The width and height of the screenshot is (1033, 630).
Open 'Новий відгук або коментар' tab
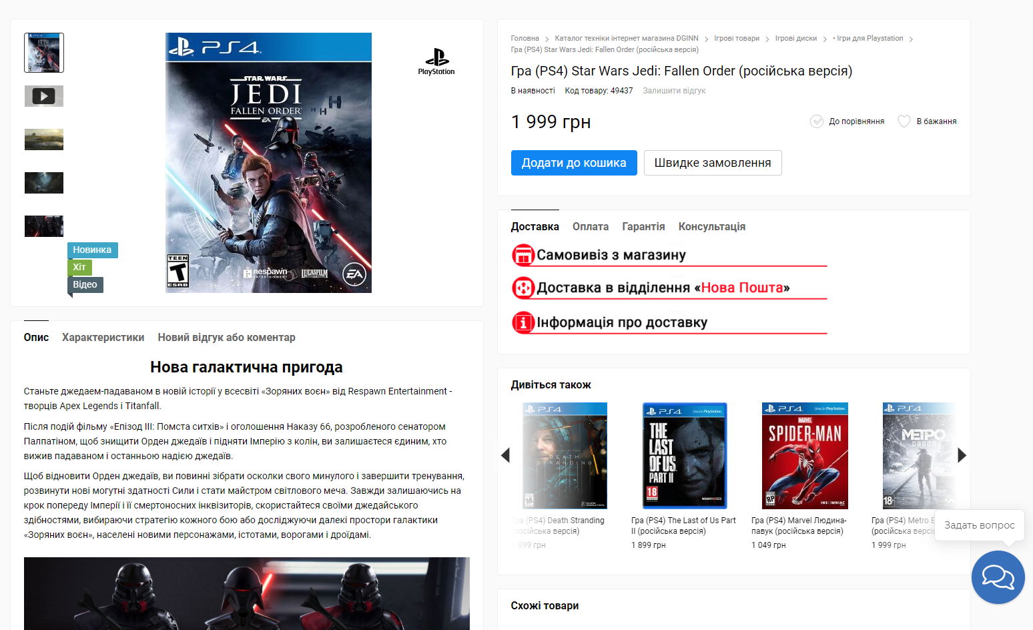pyautogui.click(x=226, y=338)
